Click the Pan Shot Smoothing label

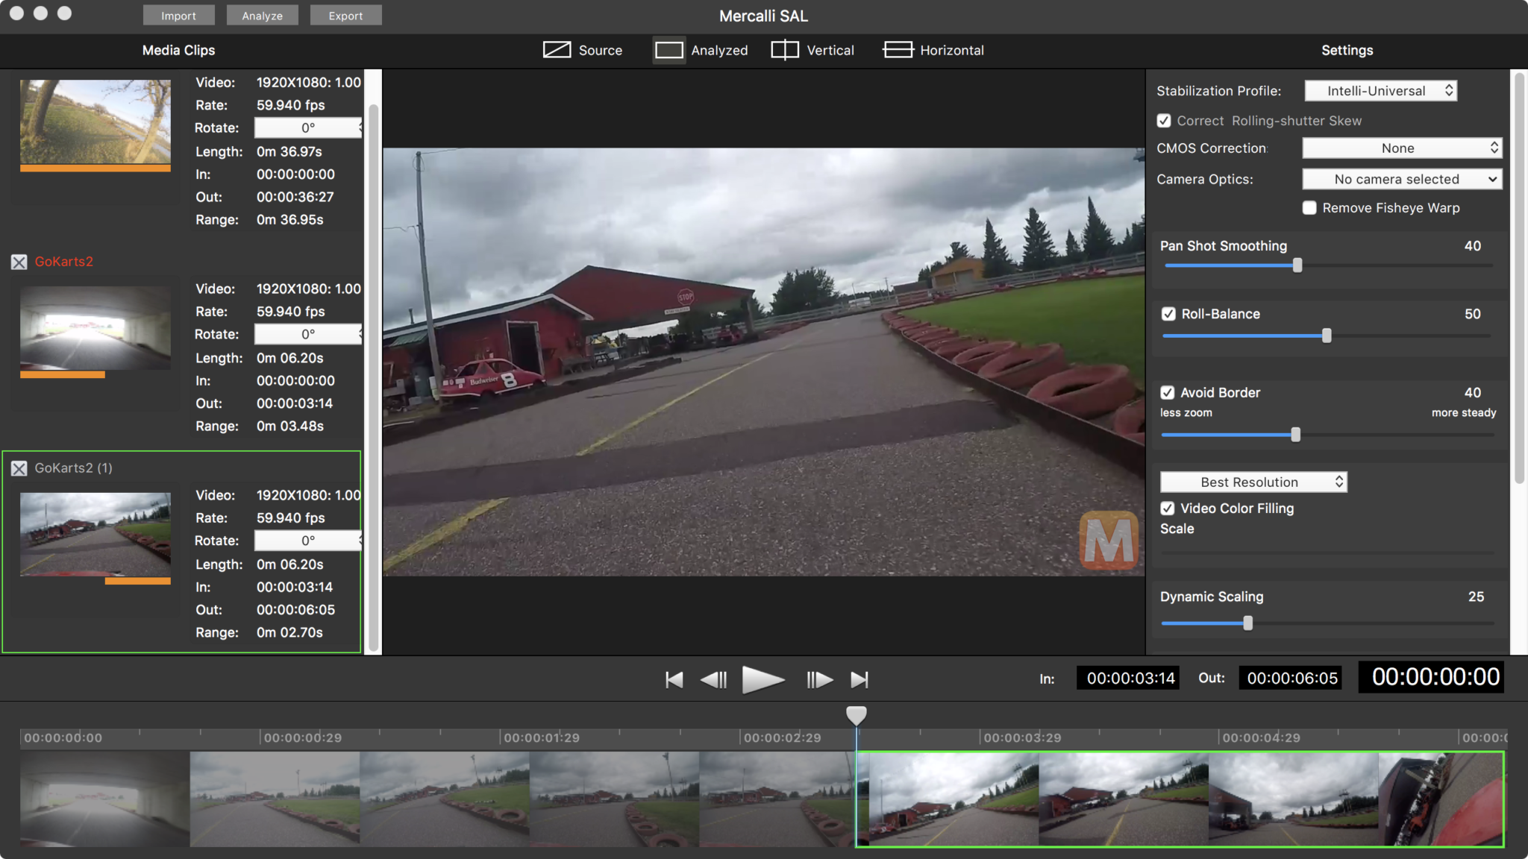point(1223,246)
